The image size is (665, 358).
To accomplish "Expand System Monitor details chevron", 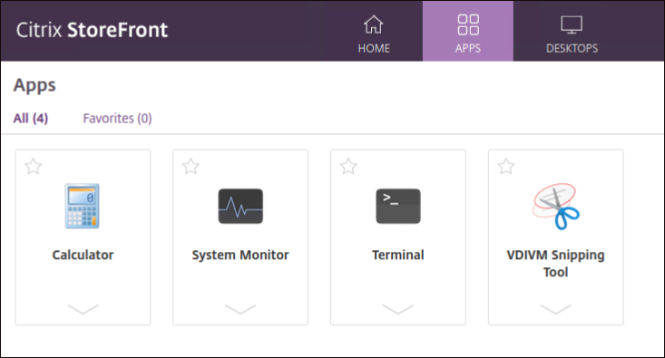I will click(240, 309).
